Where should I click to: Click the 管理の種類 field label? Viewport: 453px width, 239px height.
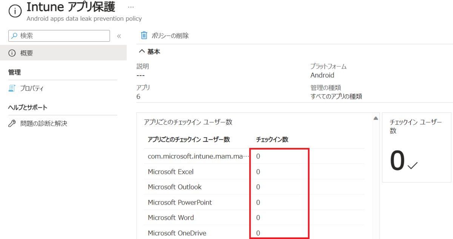coord(326,88)
